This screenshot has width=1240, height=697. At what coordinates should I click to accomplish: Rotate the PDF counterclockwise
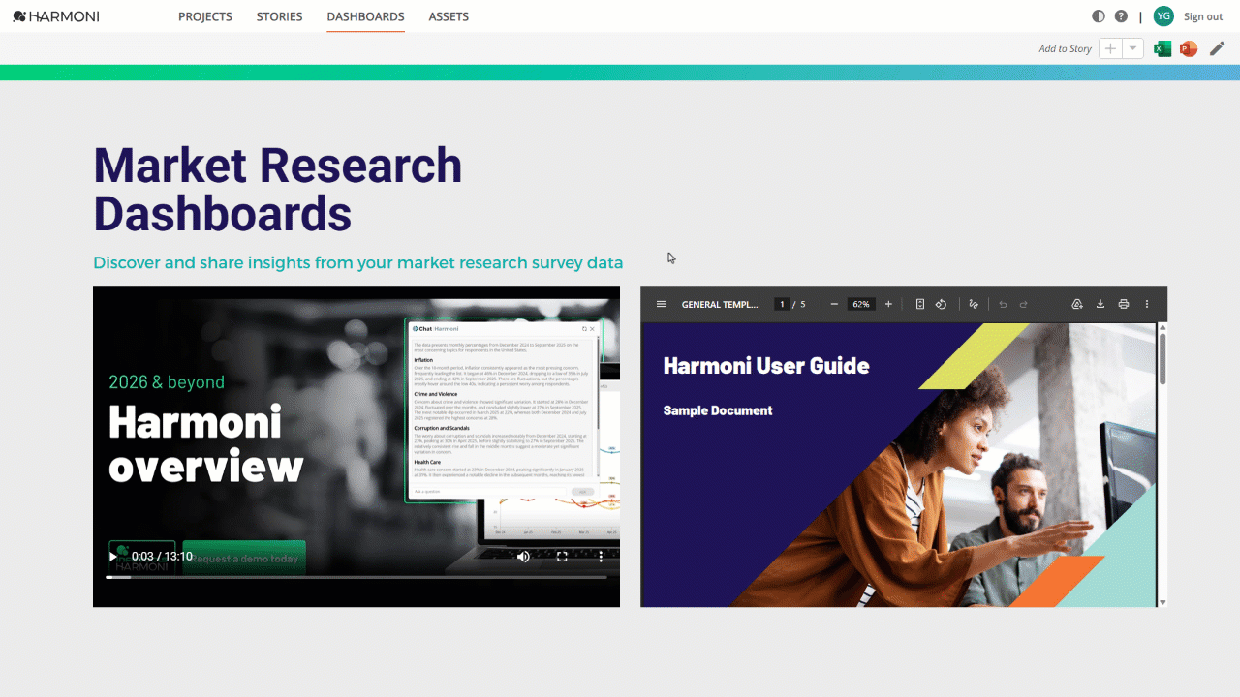tap(941, 304)
